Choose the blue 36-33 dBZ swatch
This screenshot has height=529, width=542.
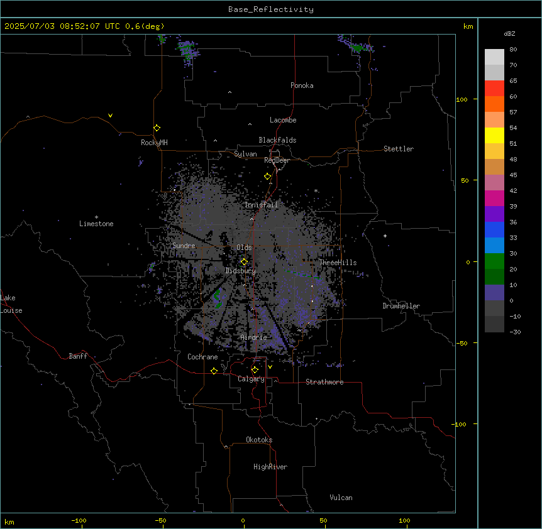click(x=494, y=229)
